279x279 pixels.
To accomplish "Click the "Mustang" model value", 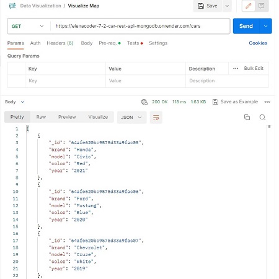I will coord(87,205).
